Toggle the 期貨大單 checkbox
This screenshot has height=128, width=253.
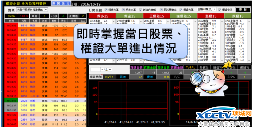click(x=123, y=10)
